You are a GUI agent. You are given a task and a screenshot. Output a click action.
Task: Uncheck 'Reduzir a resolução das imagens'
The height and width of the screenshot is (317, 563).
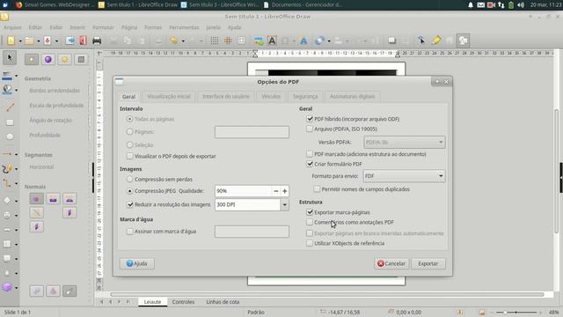[130, 204]
